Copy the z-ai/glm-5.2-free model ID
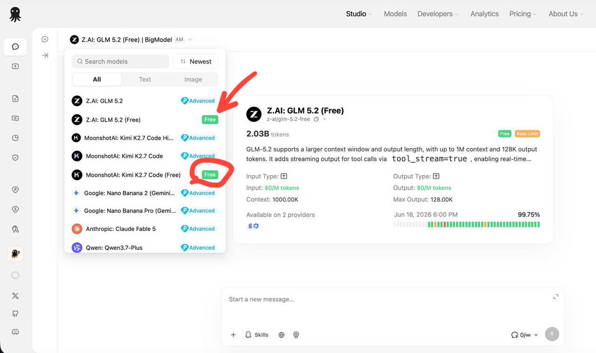 click(316, 119)
